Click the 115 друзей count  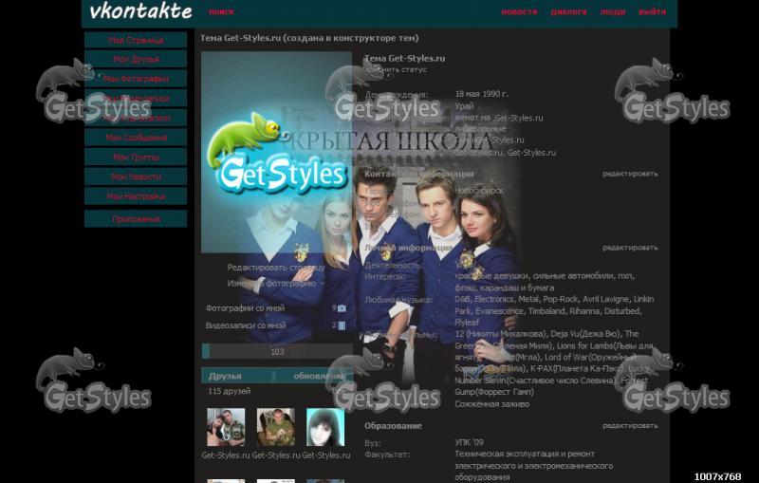[x=230, y=391]
